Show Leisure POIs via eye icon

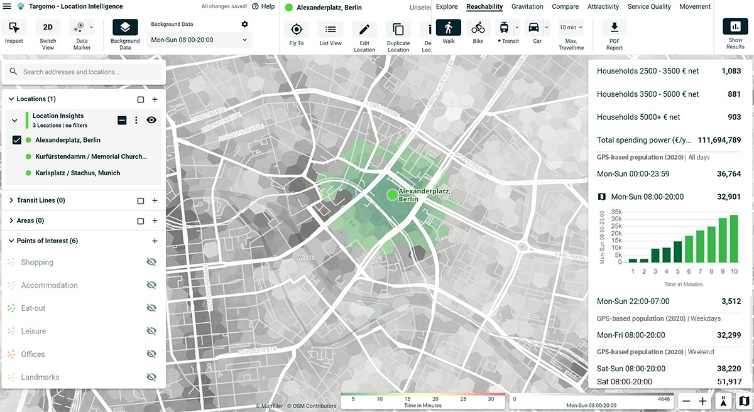coord(151,331)
